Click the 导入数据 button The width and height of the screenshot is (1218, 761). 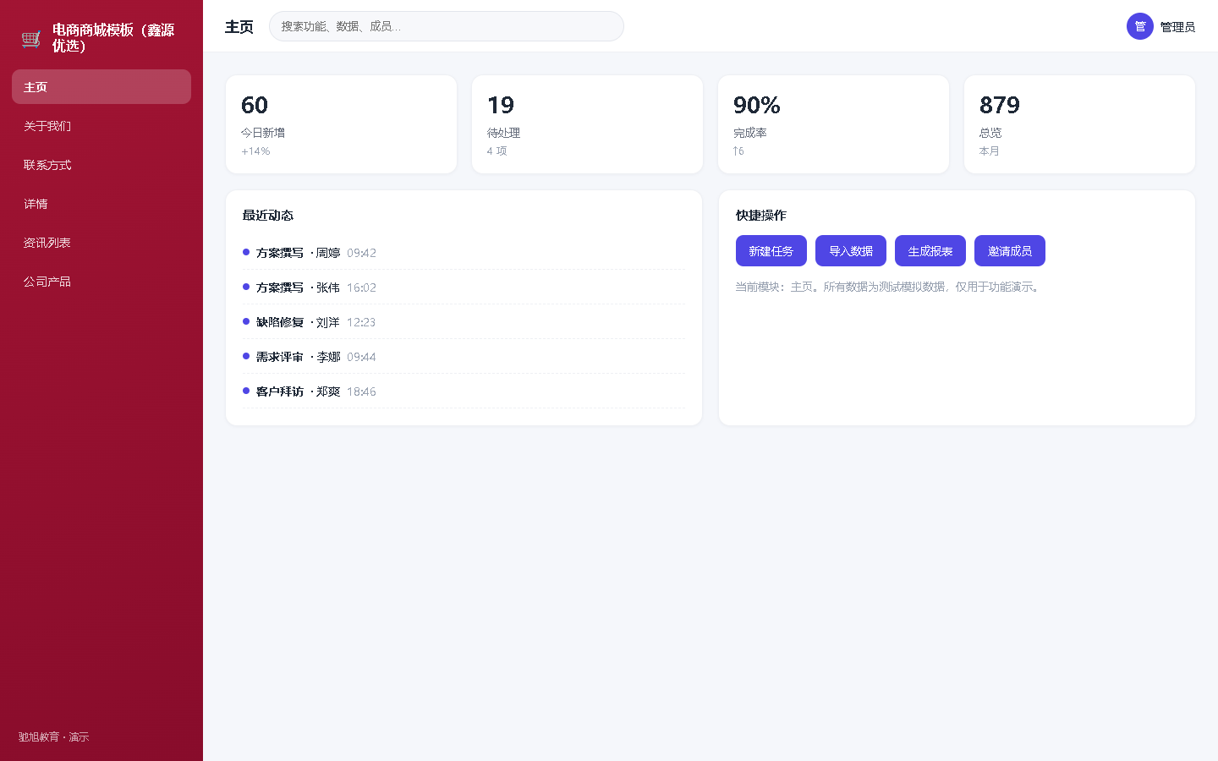pyautogui.click(x=851, y=251)
